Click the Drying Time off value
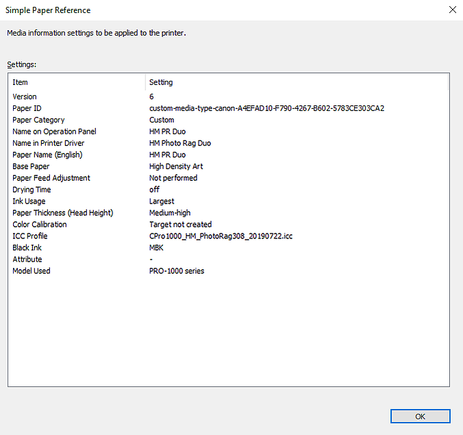 (154, 190)
